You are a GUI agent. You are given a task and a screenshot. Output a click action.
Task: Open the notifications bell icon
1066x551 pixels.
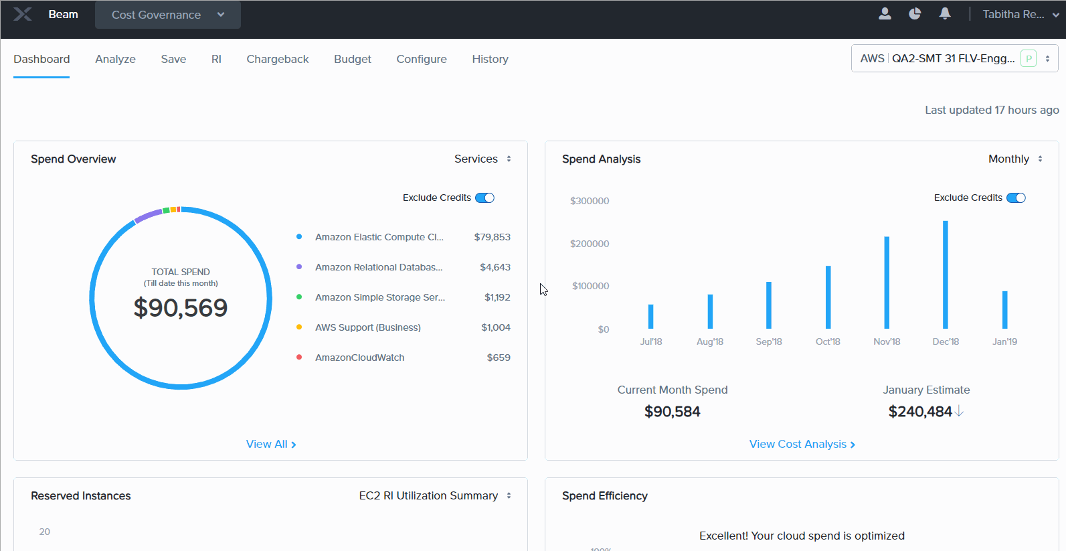[x=945, y=14]
